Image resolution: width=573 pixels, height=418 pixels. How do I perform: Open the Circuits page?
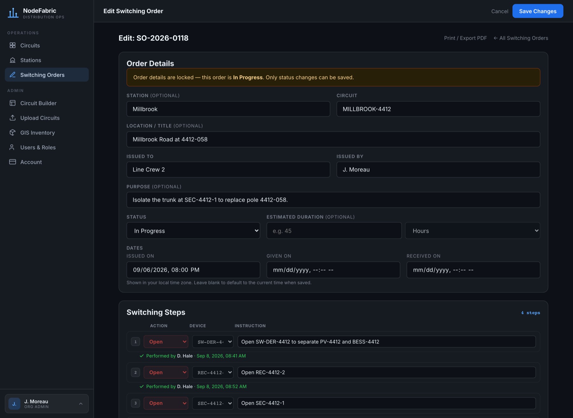(47, 45)
